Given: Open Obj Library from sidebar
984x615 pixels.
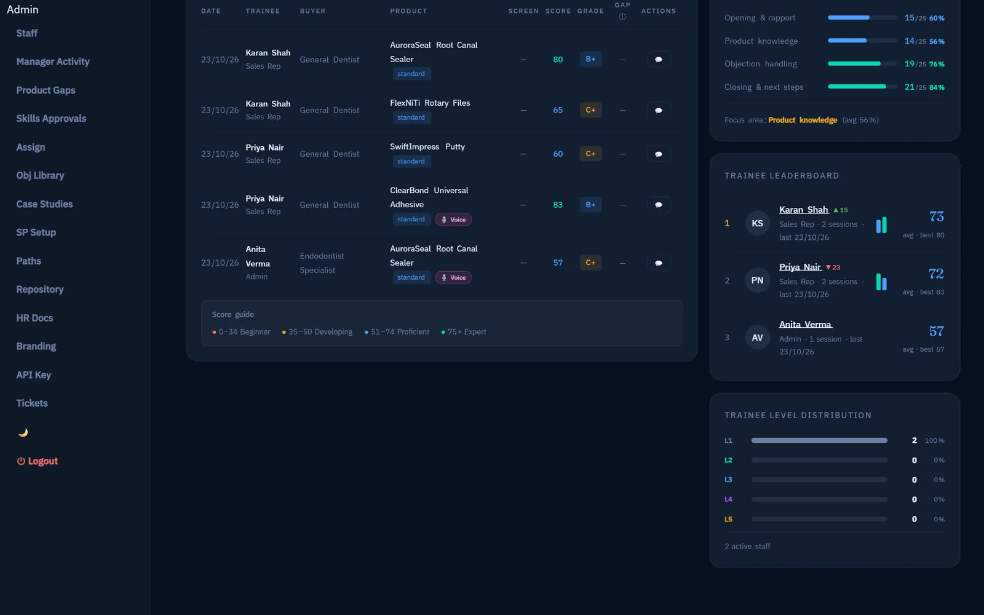Looking at the screenshot, I should pos(40,176).
